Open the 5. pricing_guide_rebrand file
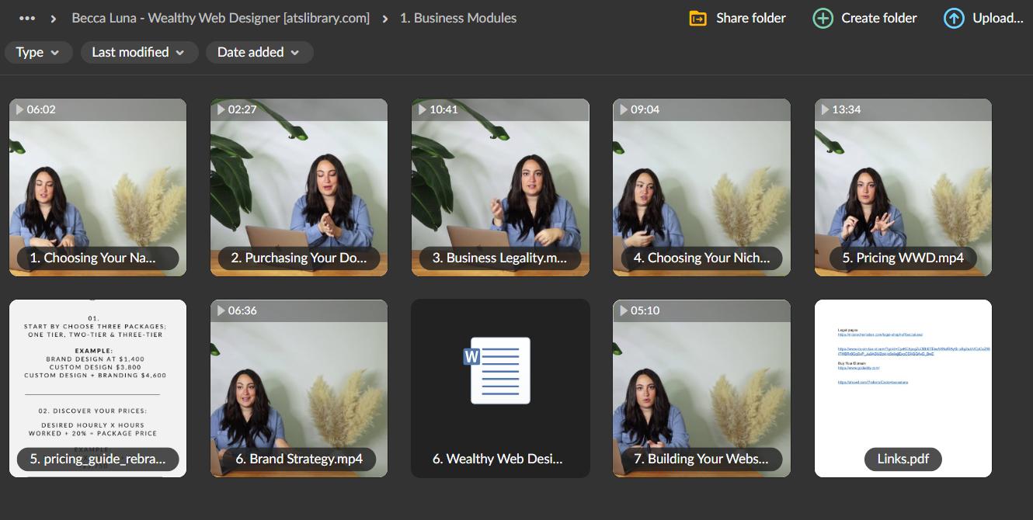This screenshot has height=520, width=1033. 98,388
